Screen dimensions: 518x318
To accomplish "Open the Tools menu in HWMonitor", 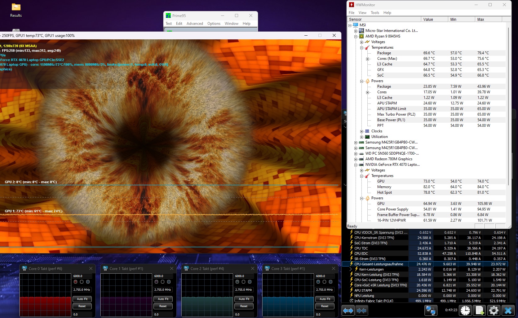I will pyautogui.click(x=375, y=13).
